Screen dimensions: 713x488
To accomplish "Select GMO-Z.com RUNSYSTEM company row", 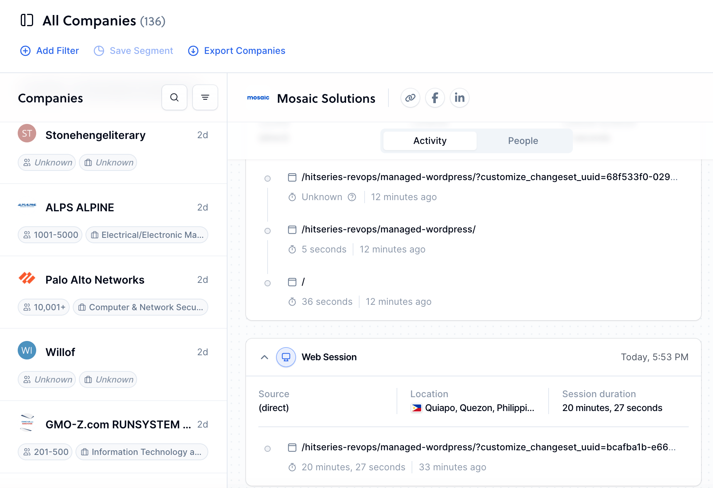I will coord(113,437).
